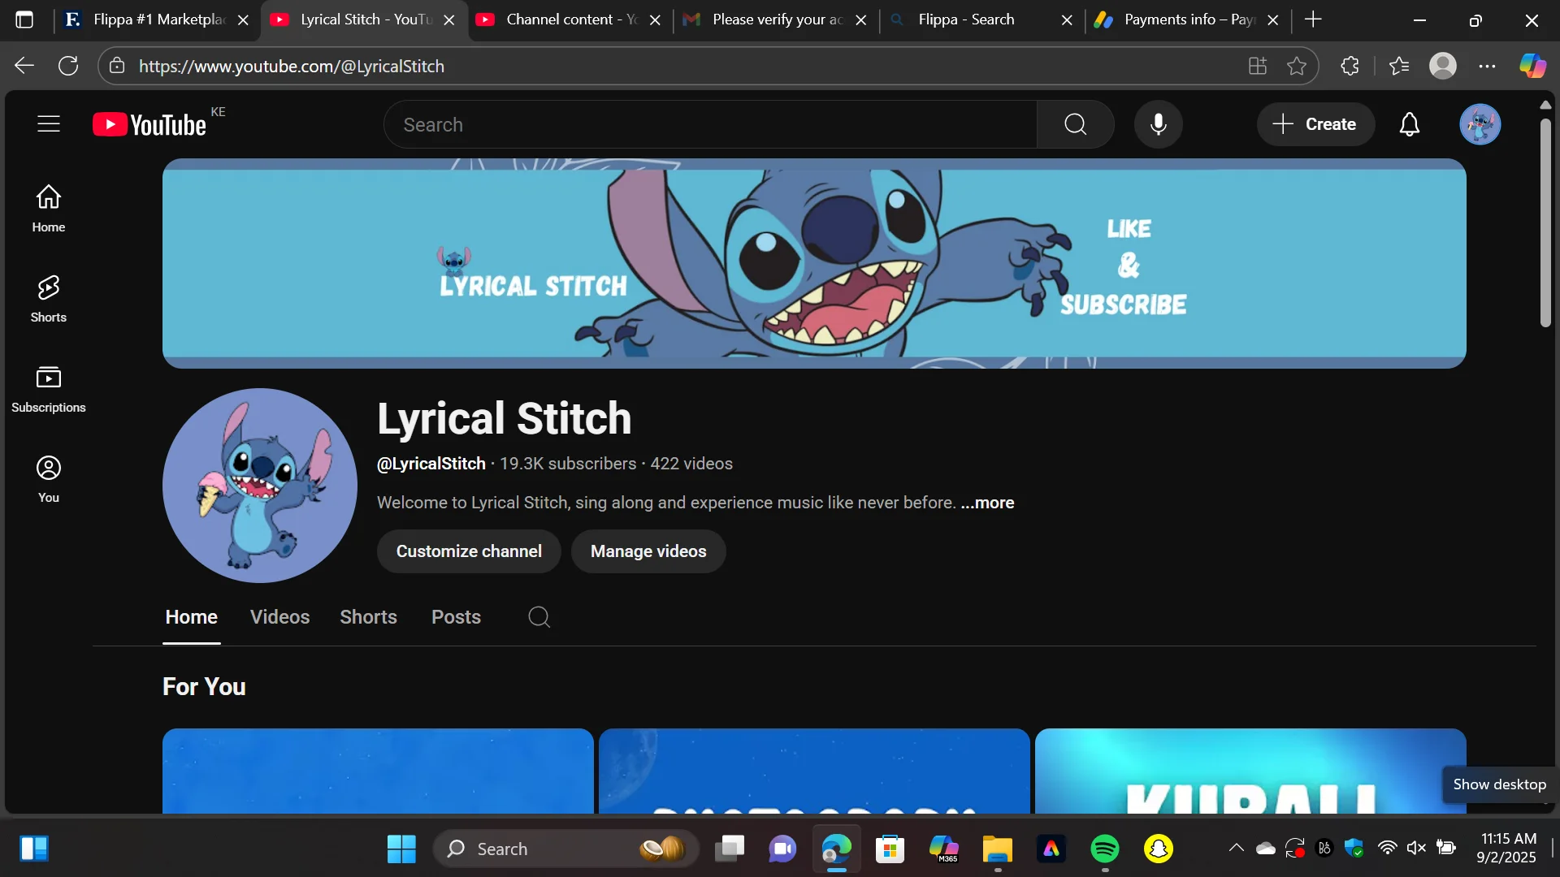This screenshot has width=1560, height=877.
Task: Click the Lyrical Stitch channel banner
Action: 814,263
